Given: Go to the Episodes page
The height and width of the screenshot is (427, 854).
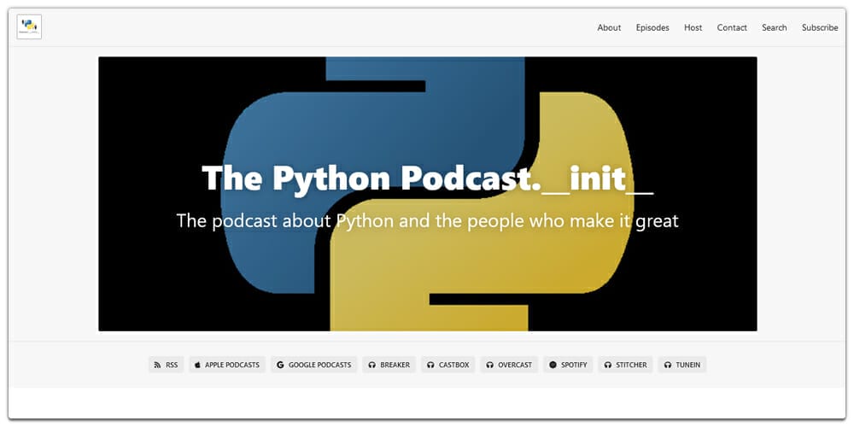Looking at the screenshot, I should tap(652, 28).
